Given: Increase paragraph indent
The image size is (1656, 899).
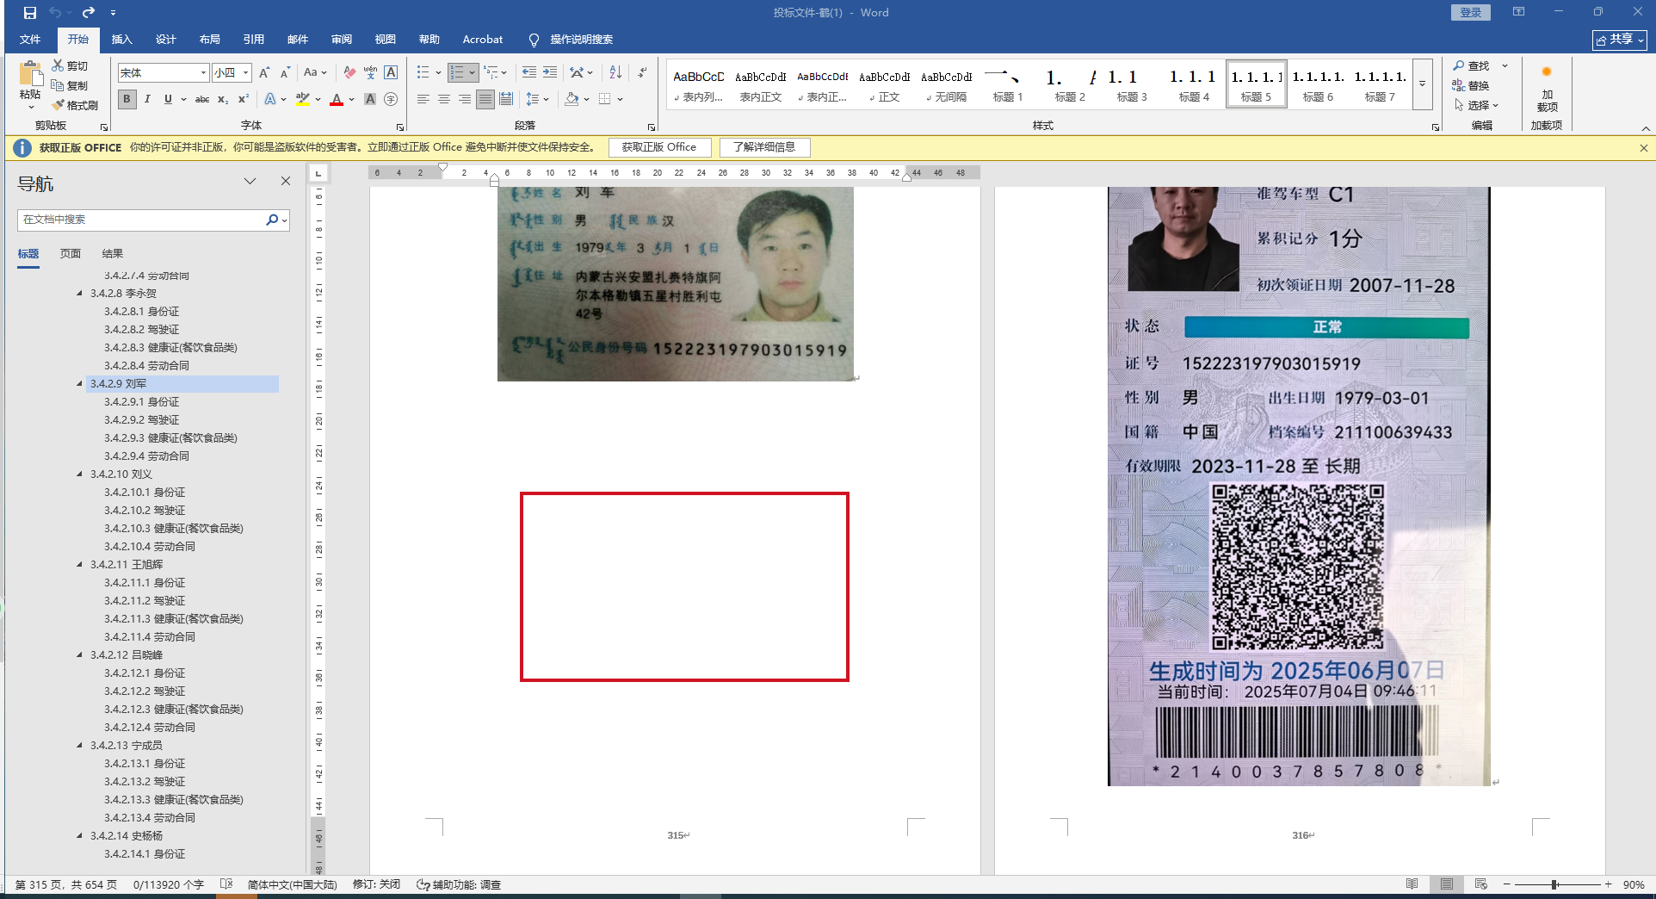Looking at the screenshot, I should coord(550,72).
